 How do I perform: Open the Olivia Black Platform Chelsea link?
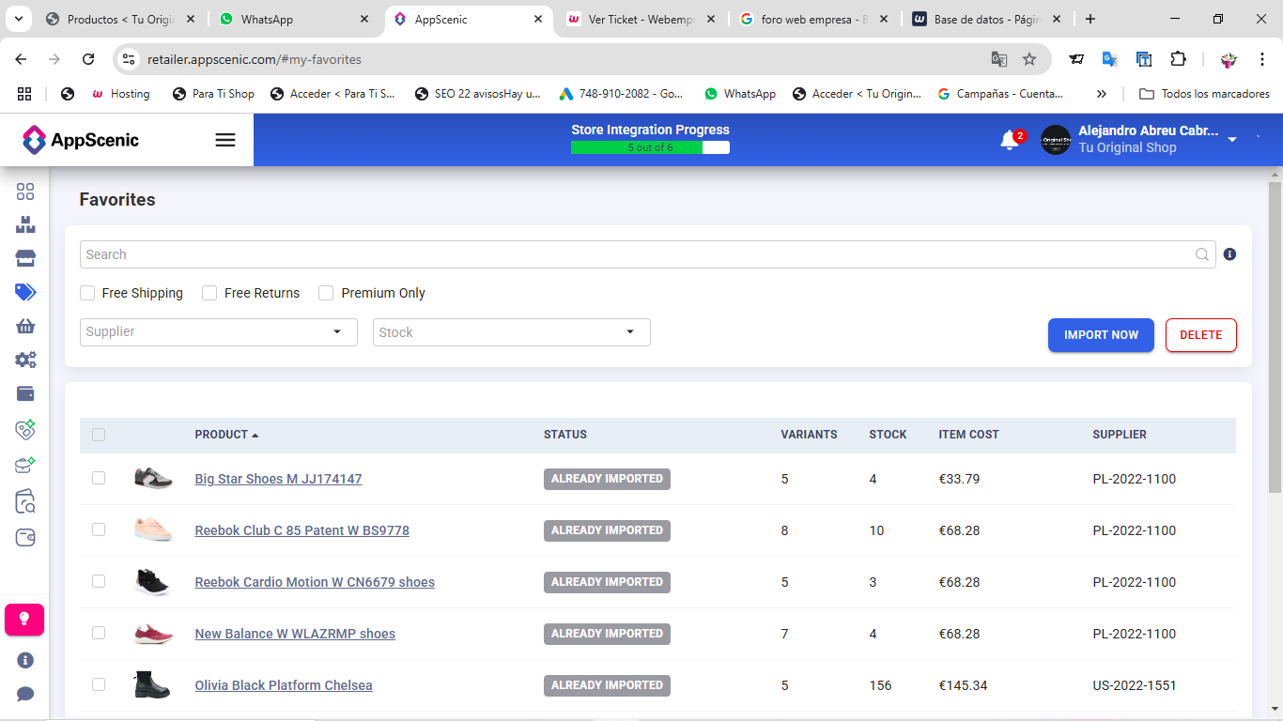click(284, 685)
